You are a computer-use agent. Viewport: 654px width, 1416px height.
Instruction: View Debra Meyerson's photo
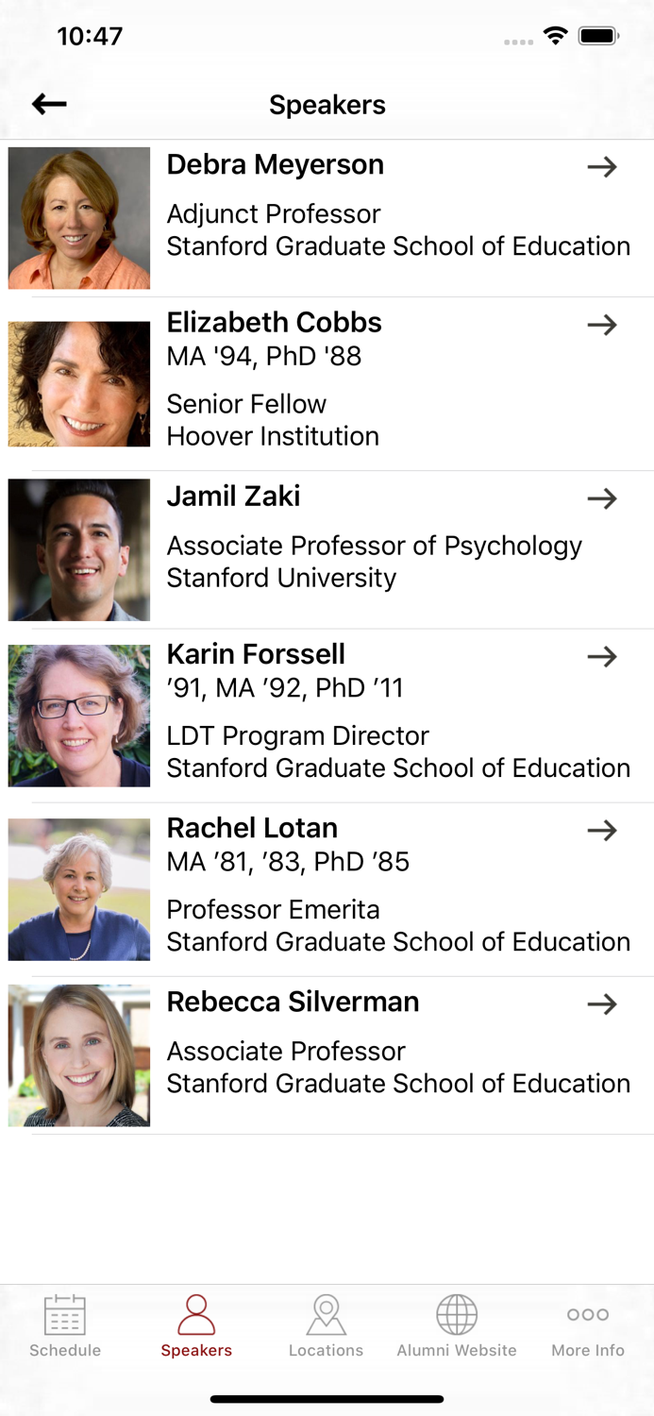(x=79, y=218)
